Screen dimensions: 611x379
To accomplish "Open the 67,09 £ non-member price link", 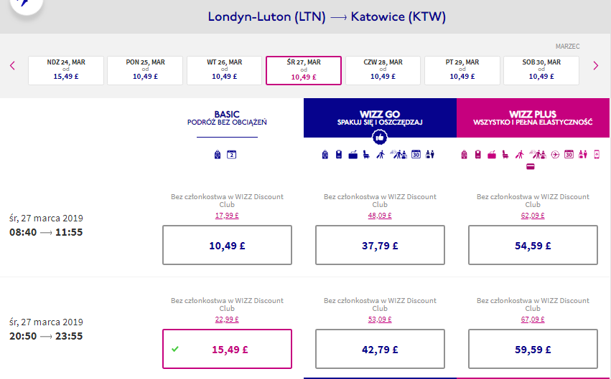I will click(533, 319).
